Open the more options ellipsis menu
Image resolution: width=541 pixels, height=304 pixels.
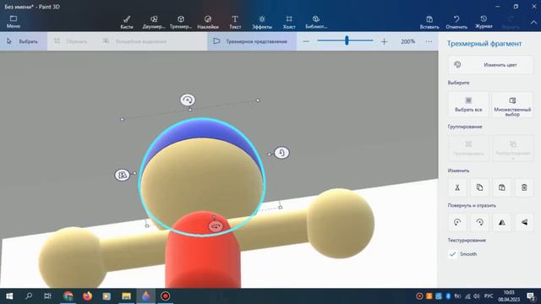[429, 41]
